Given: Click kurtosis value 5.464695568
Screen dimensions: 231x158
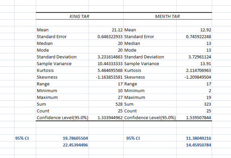Looking at the screenshot, I should click(x=110, y=71).
